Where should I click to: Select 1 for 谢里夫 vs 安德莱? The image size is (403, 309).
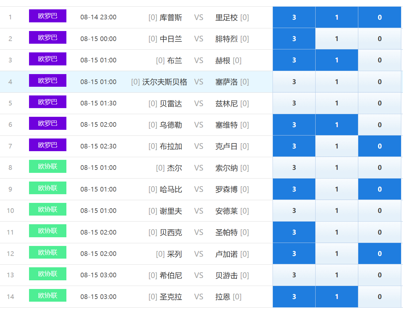337,211
